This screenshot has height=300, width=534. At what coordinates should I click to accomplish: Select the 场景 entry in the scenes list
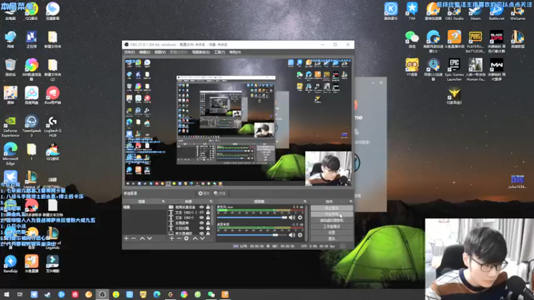145,207
